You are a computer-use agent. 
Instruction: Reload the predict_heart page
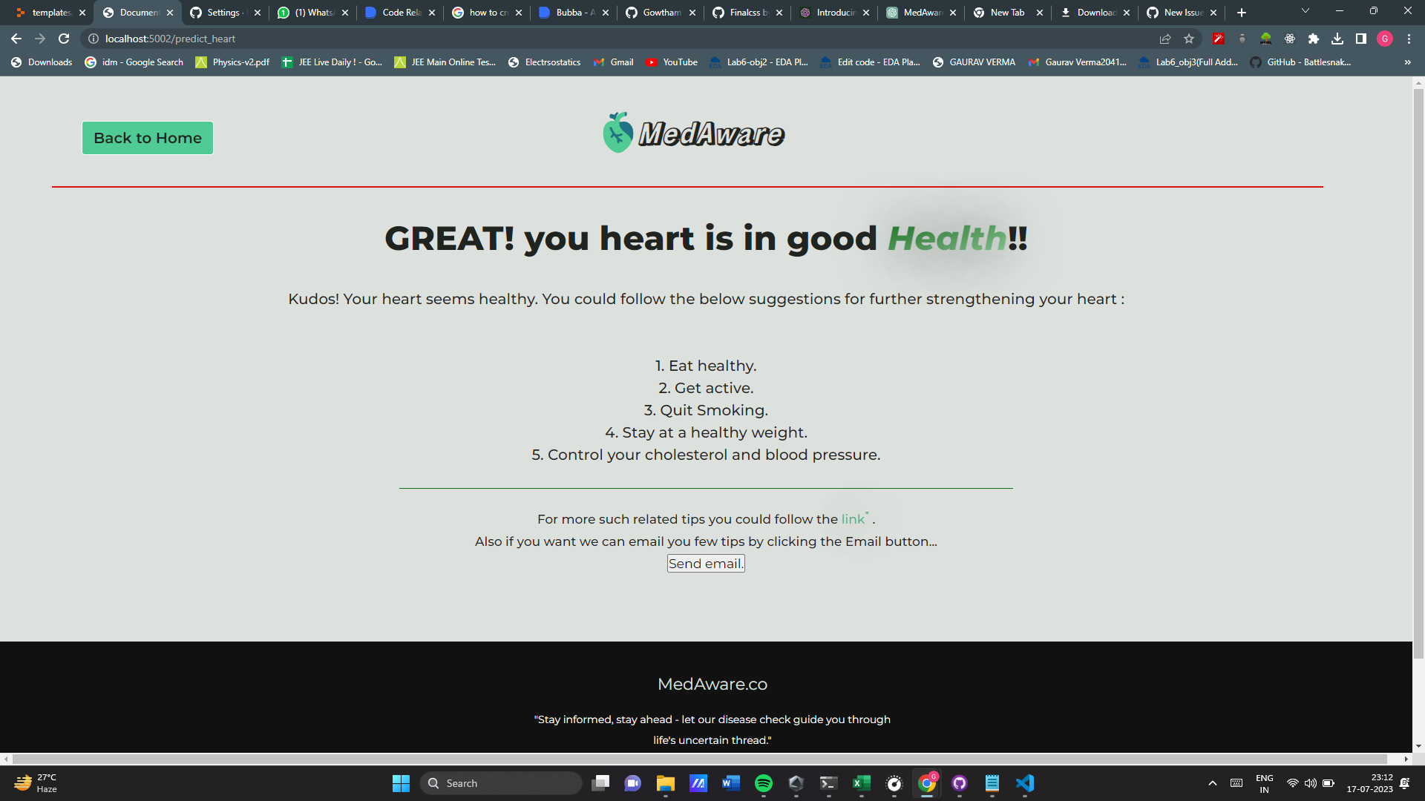pyautogui.click(x=64, y=39)
